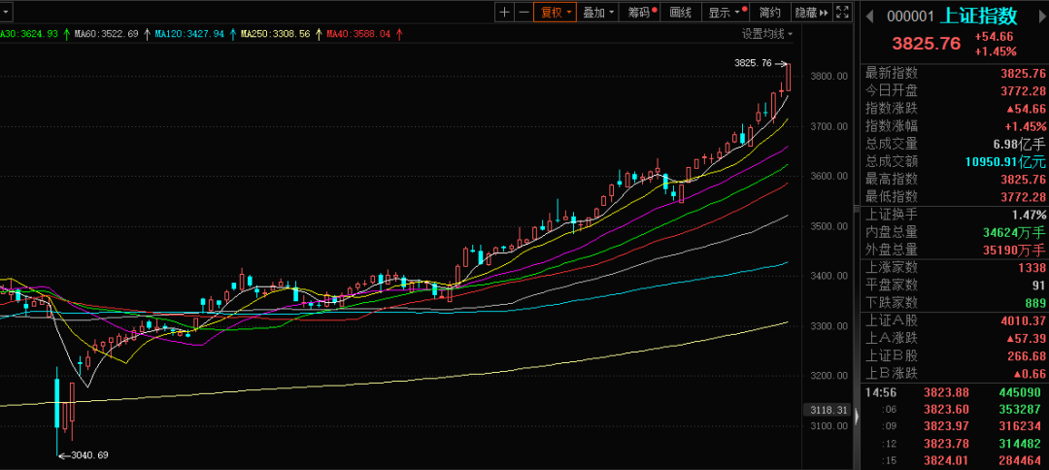Click the 3700.00 price axis label

pyautogui.click(x=827, y=127)
